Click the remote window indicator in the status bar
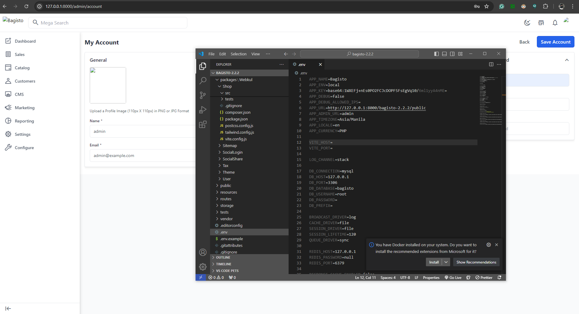This screenshot has height=314, width=579. [201, 277]
